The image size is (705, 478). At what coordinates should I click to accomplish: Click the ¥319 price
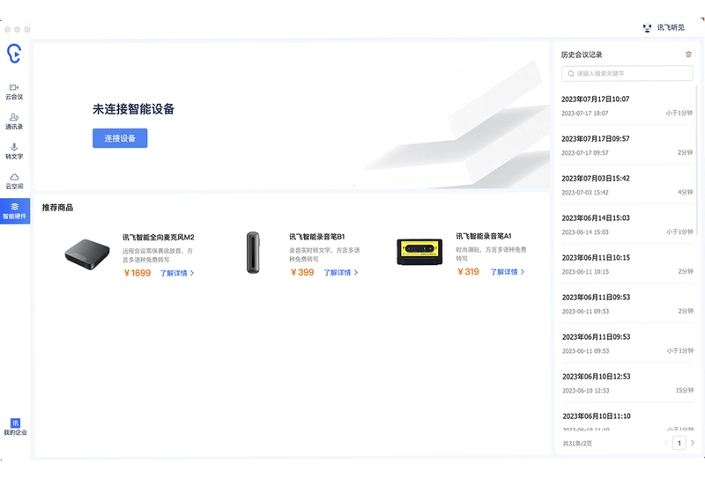(x=468, y=272)
